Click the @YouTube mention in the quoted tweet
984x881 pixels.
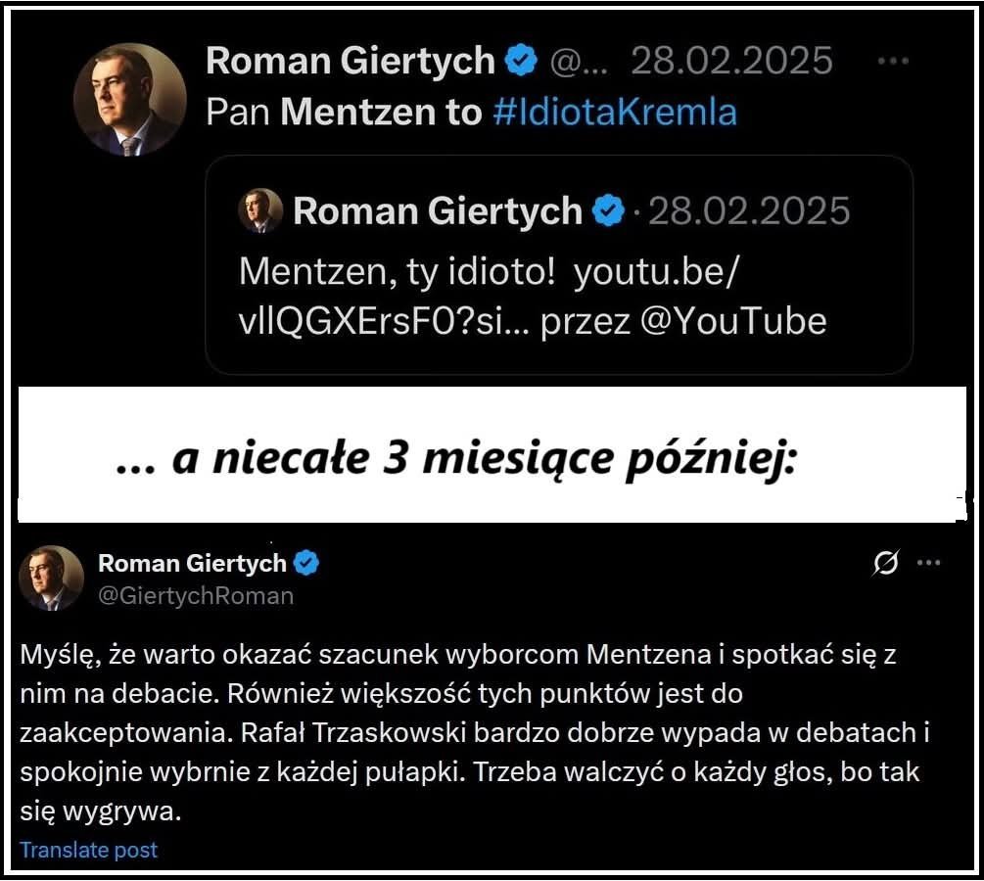pyautogui.click(x=735, y=321)
